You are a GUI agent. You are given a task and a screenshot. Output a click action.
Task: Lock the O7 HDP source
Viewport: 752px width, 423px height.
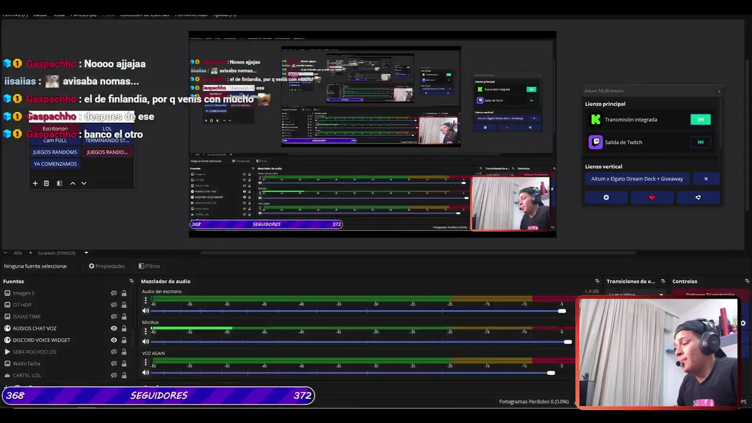(124, 305)
